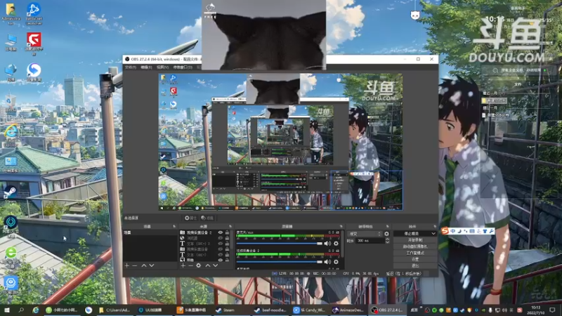Toggle visibility of 文本 (GDI+) 2 source
Screen dimensions: 562x316
click(221, 244)
